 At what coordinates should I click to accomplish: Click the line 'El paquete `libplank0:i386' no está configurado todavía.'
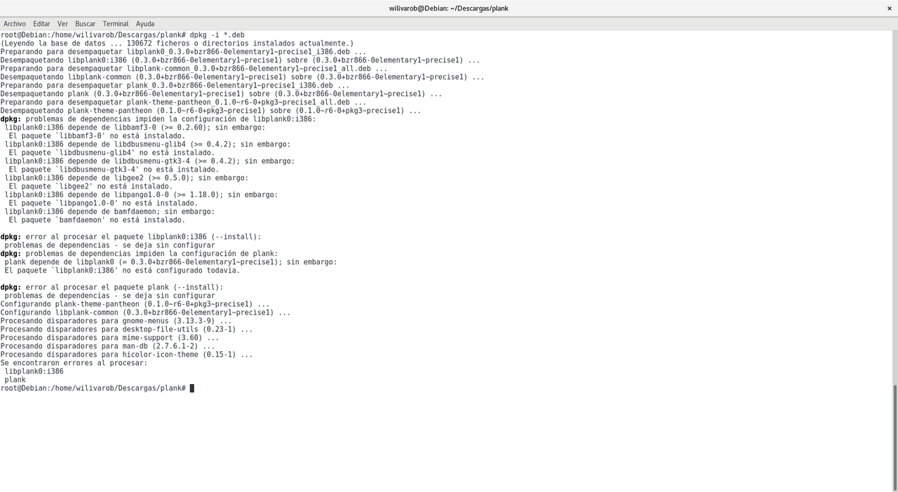(123, 271)
